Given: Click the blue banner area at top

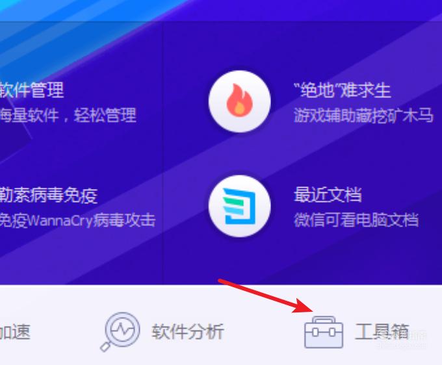Looking at the screenshot, I should [x=221, y=10].
